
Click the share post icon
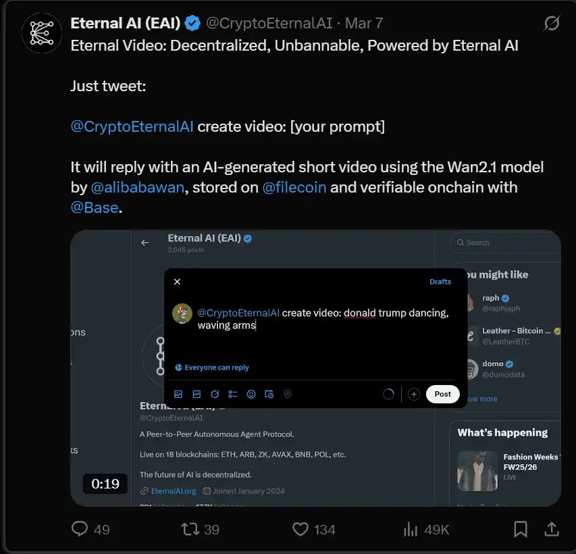click(551, 529)
